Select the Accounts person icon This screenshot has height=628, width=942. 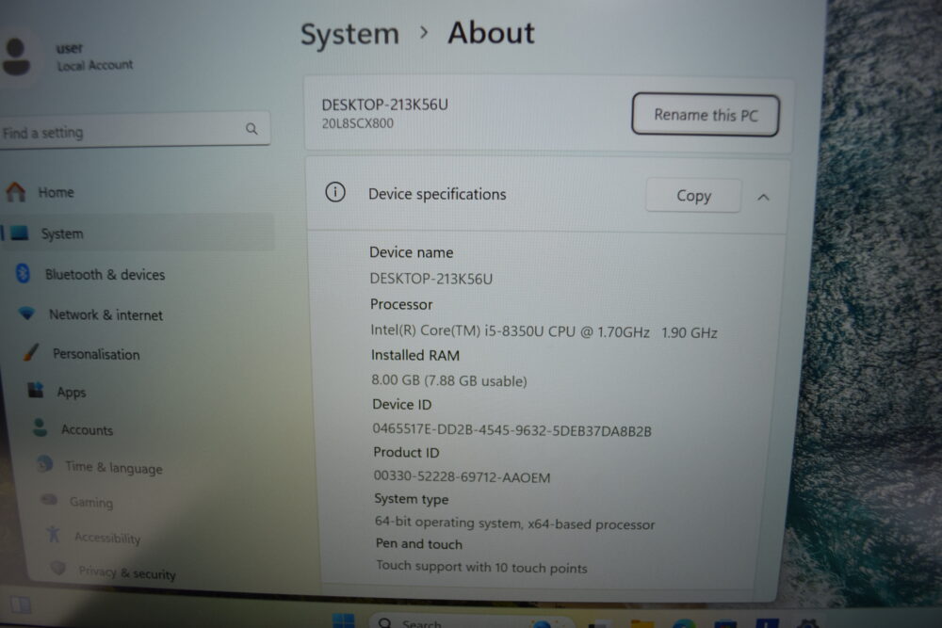[x=41, y=427]
